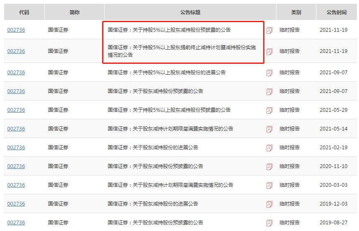Open code link 002736 in 2021-09-07 进展公告 row
The width and height of the screenshot is (359, 231).
[16, 73]
